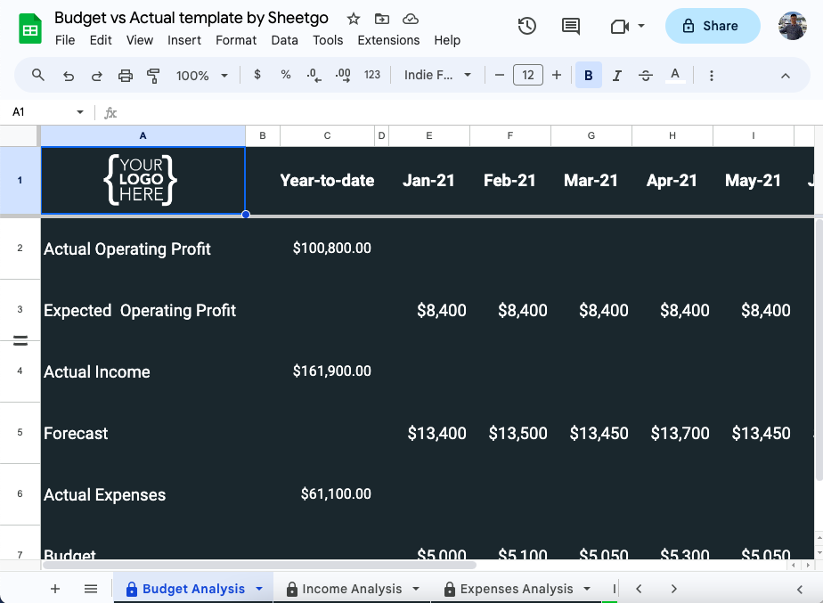Open the File menu
This screenshot has width=823, height=603.
coord(65,40)
